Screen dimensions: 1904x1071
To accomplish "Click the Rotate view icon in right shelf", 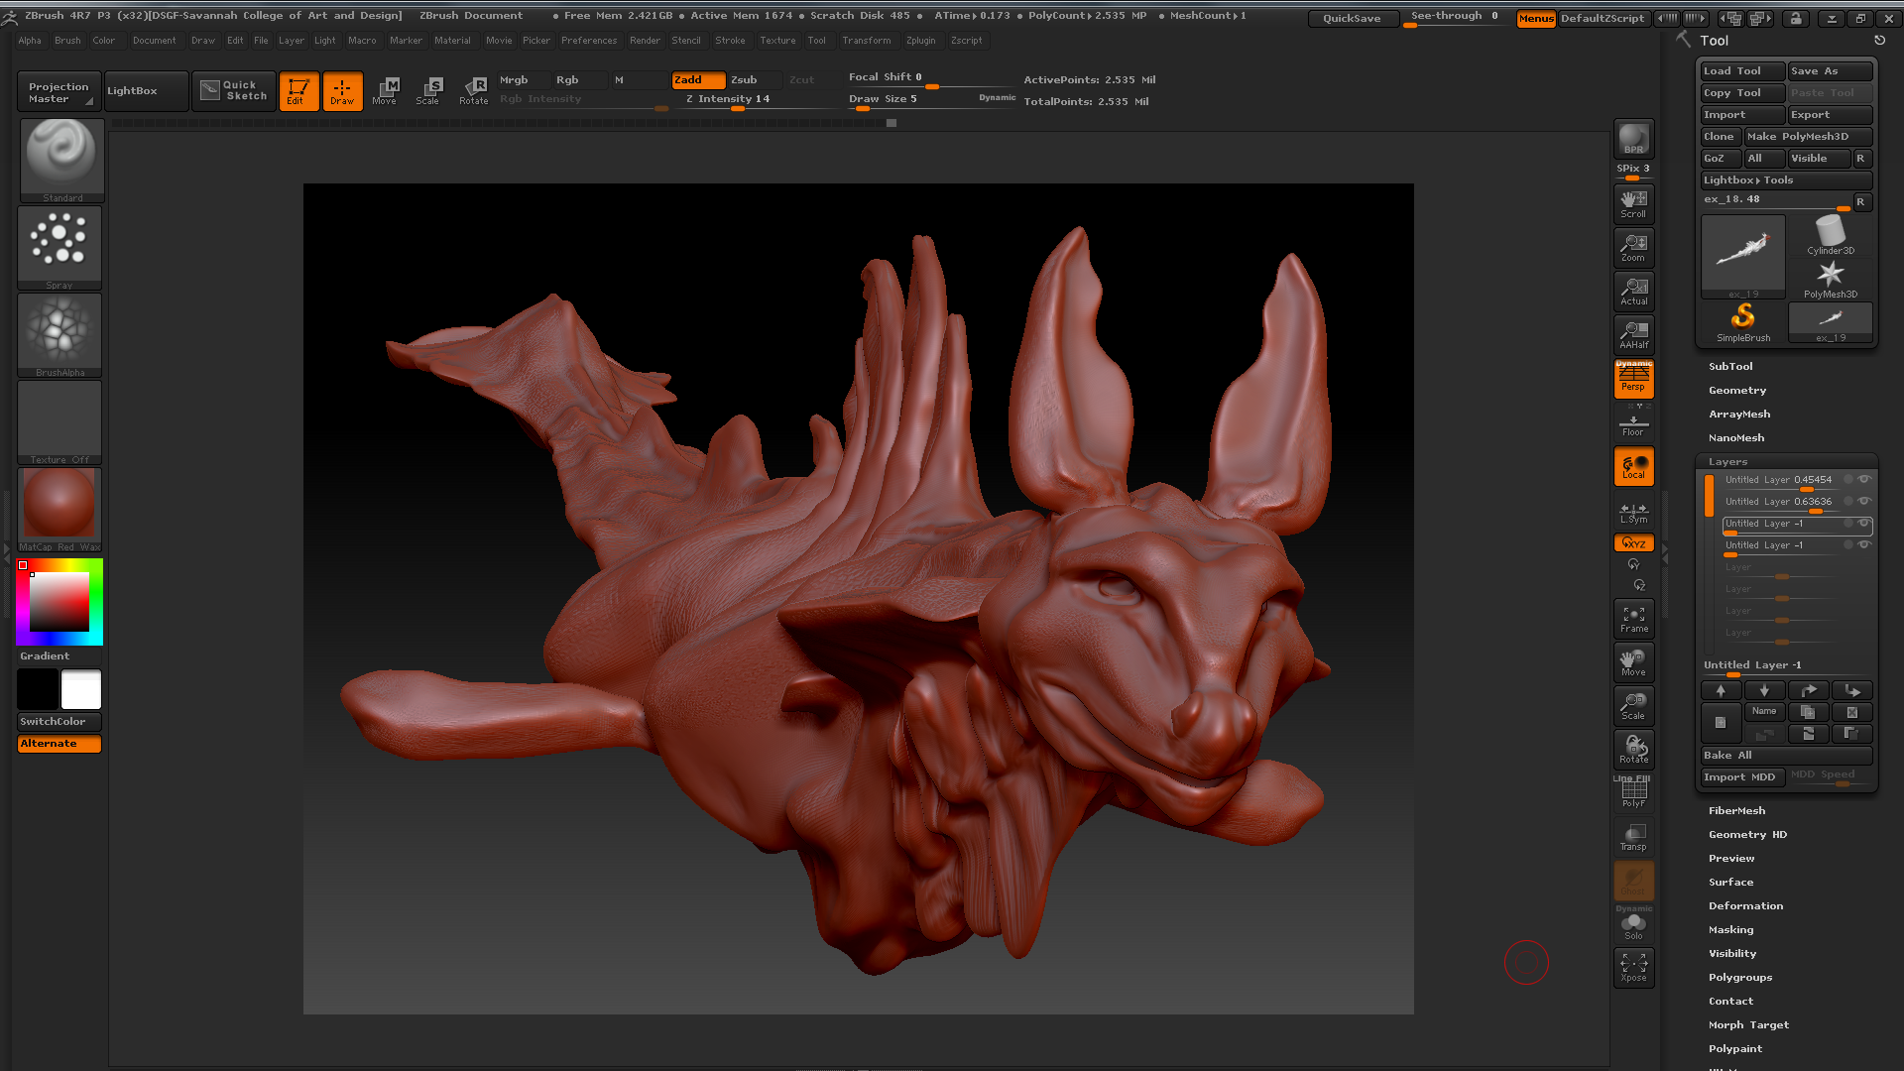I will click(1633, 750).
